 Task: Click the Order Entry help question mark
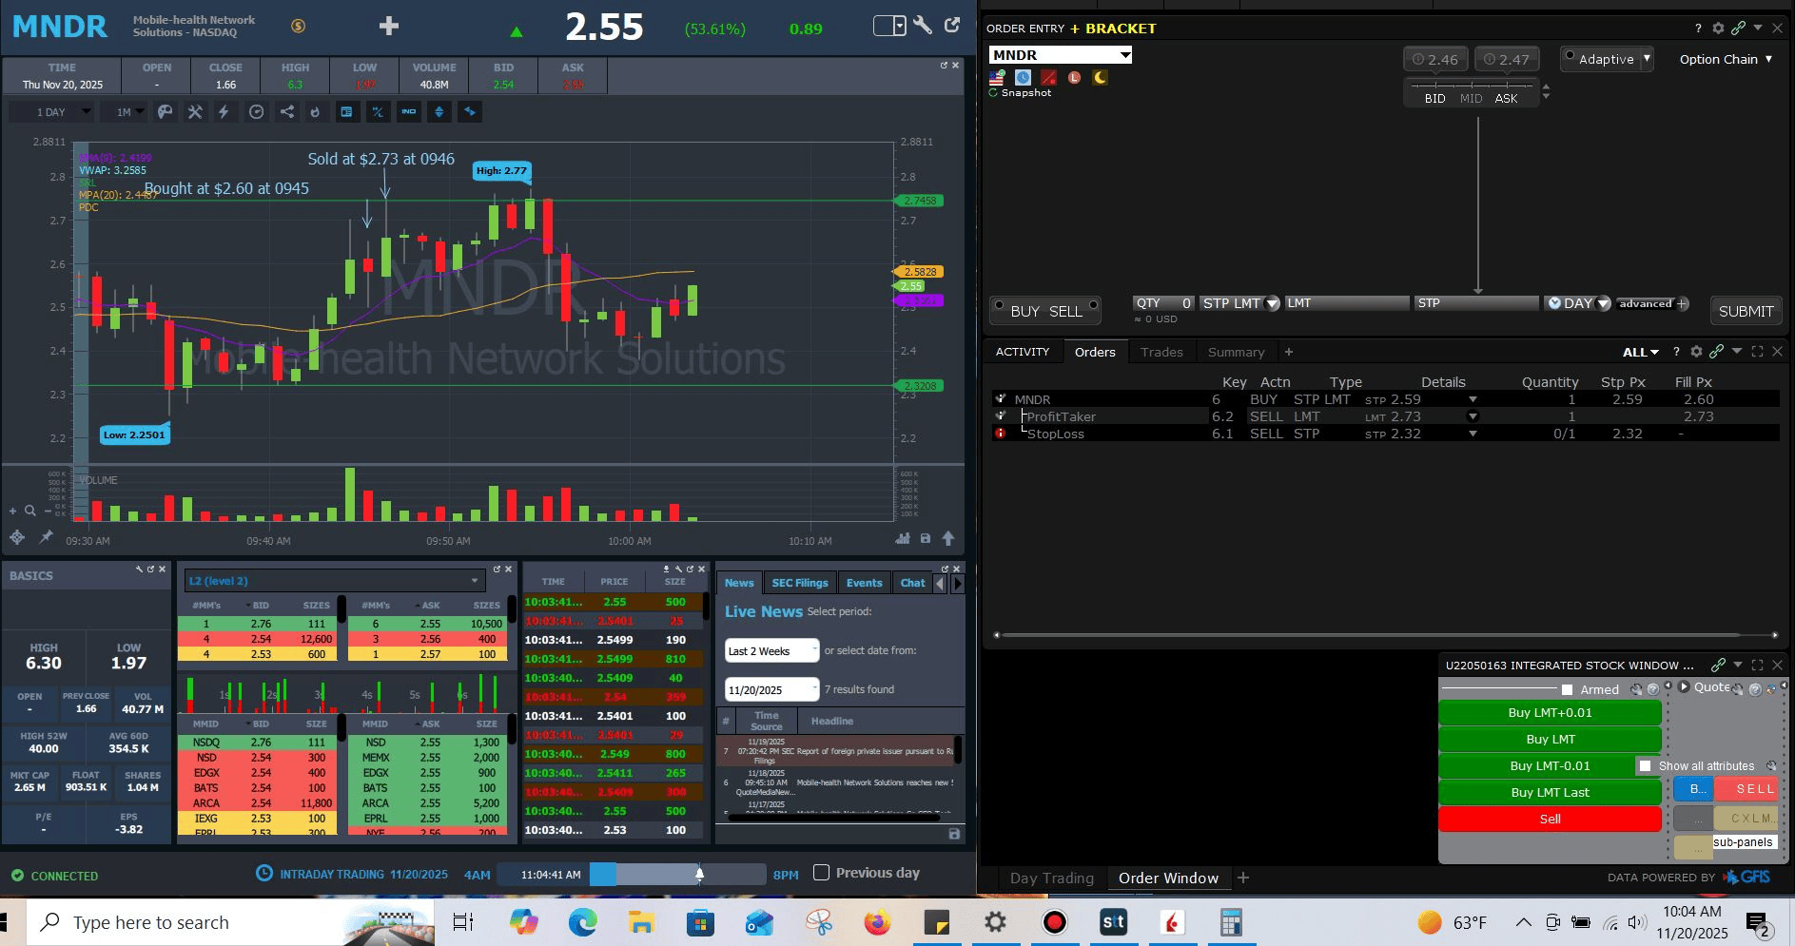[1699, 29]
